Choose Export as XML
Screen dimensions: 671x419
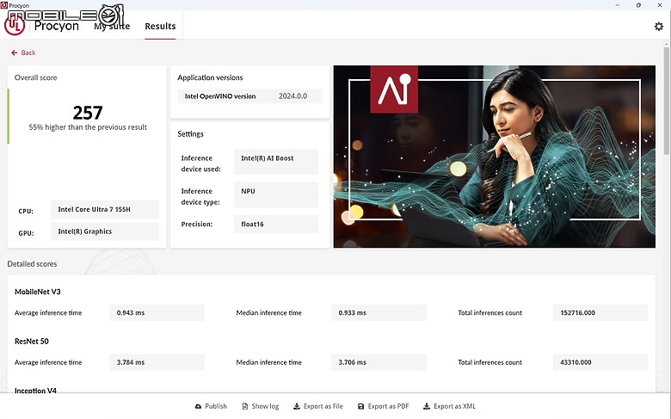point(449,406)
